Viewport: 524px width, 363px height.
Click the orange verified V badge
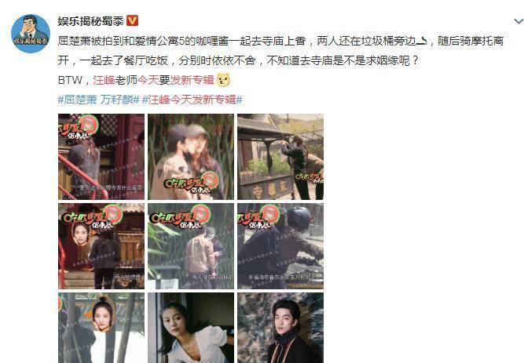132,20
